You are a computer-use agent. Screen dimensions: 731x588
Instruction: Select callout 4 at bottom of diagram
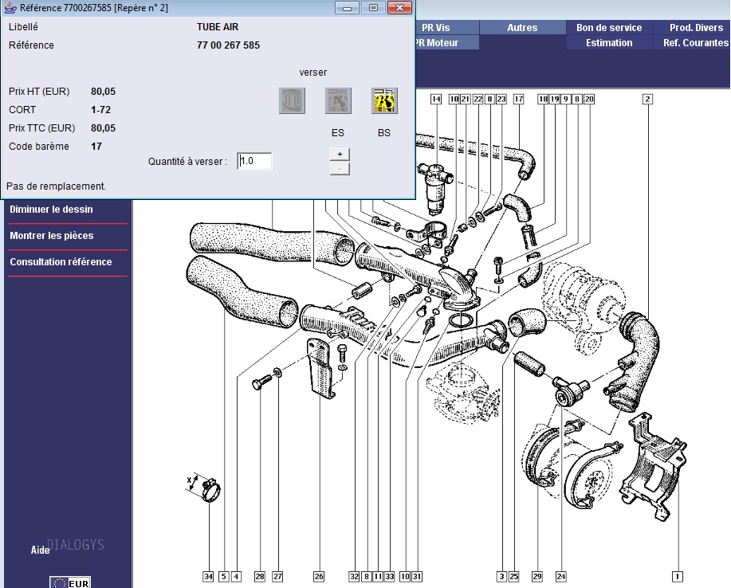[x=237, y=576]
